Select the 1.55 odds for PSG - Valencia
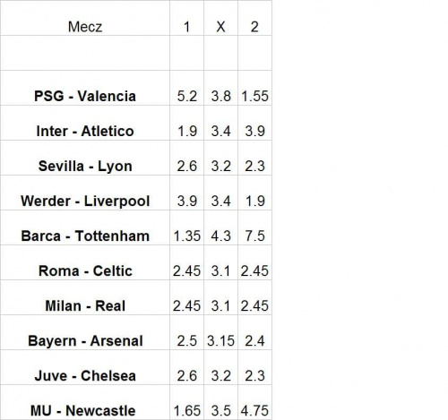Viewport: 448px width, 420px height. (254, 88)
